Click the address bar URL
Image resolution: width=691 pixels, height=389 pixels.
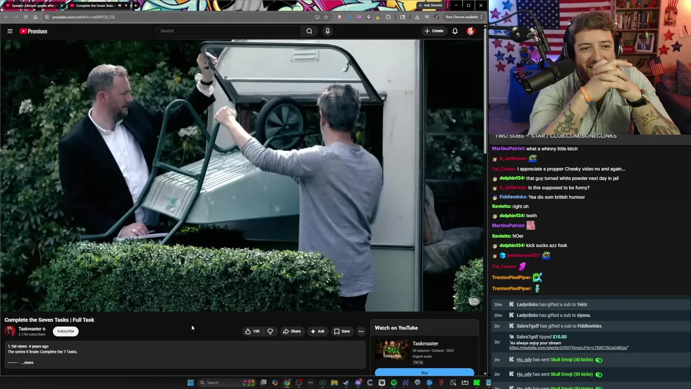pos(83,17)
